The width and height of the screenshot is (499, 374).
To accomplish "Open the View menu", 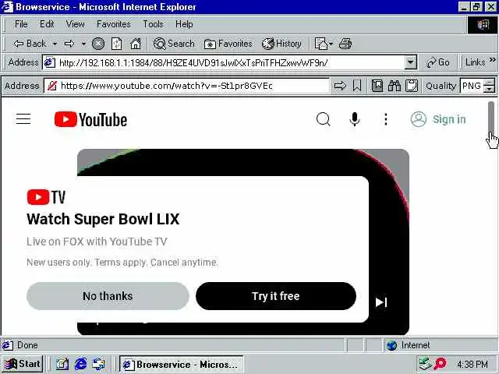I will coord(75,24).
